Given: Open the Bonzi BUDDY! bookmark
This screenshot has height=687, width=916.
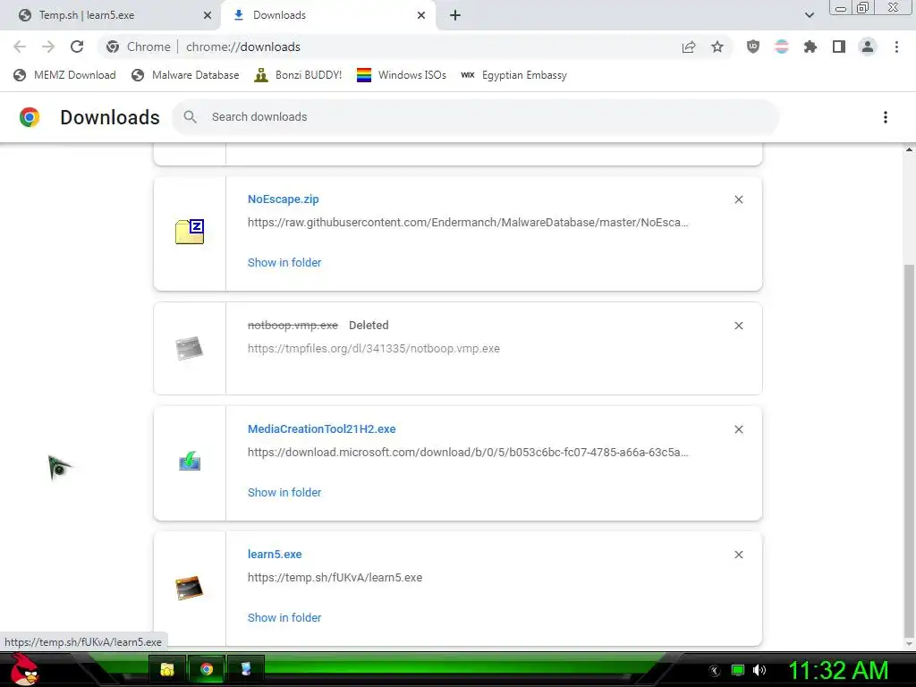Looking at the screenshot, I should [298, 75].
